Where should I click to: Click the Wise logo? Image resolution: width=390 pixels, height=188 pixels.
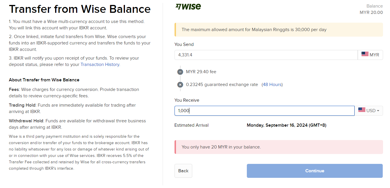[188, 6]
